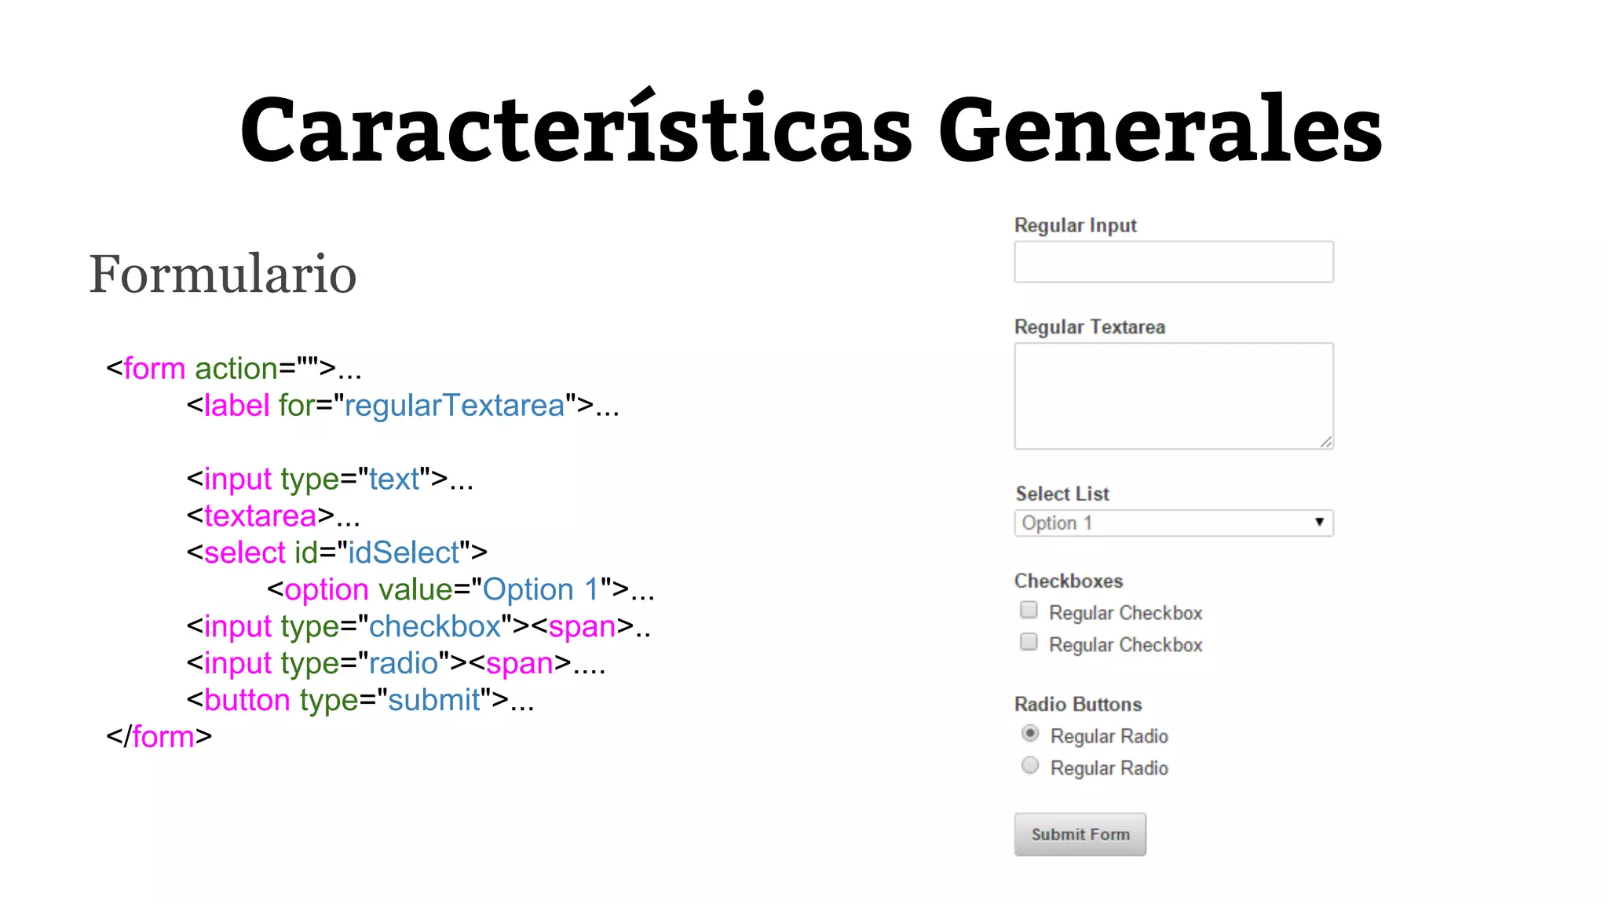This screenshot has height=904, width=1608.
Task: Click the Select List label
Action: pos(1062,494)
